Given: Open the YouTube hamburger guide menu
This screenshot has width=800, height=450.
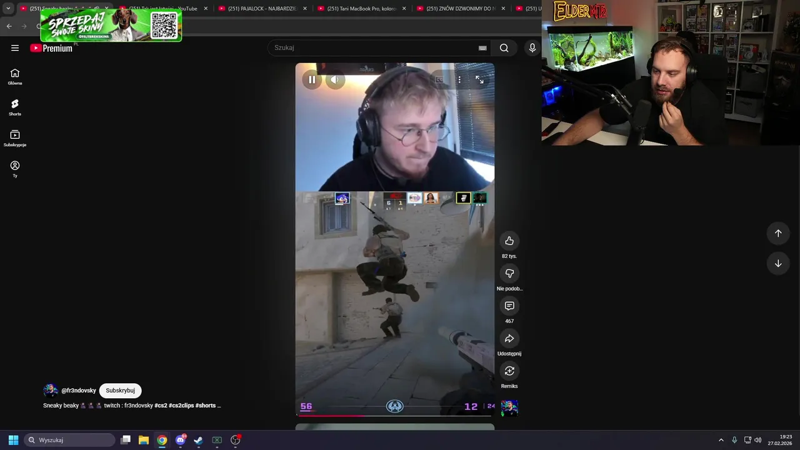Looking at the screenshot, I should pos(15,48).
